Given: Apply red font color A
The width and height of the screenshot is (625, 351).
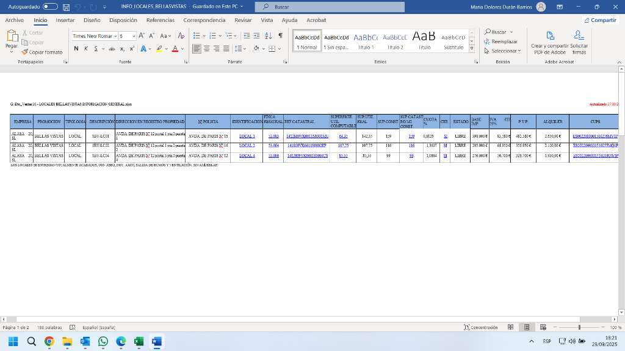Looking at the screenshot, I should click(x=175, y=49).
